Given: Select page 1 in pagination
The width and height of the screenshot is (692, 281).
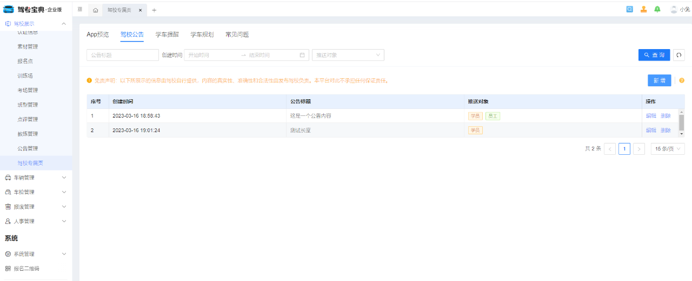Looking at the screenshot, I should click(624, 149).
